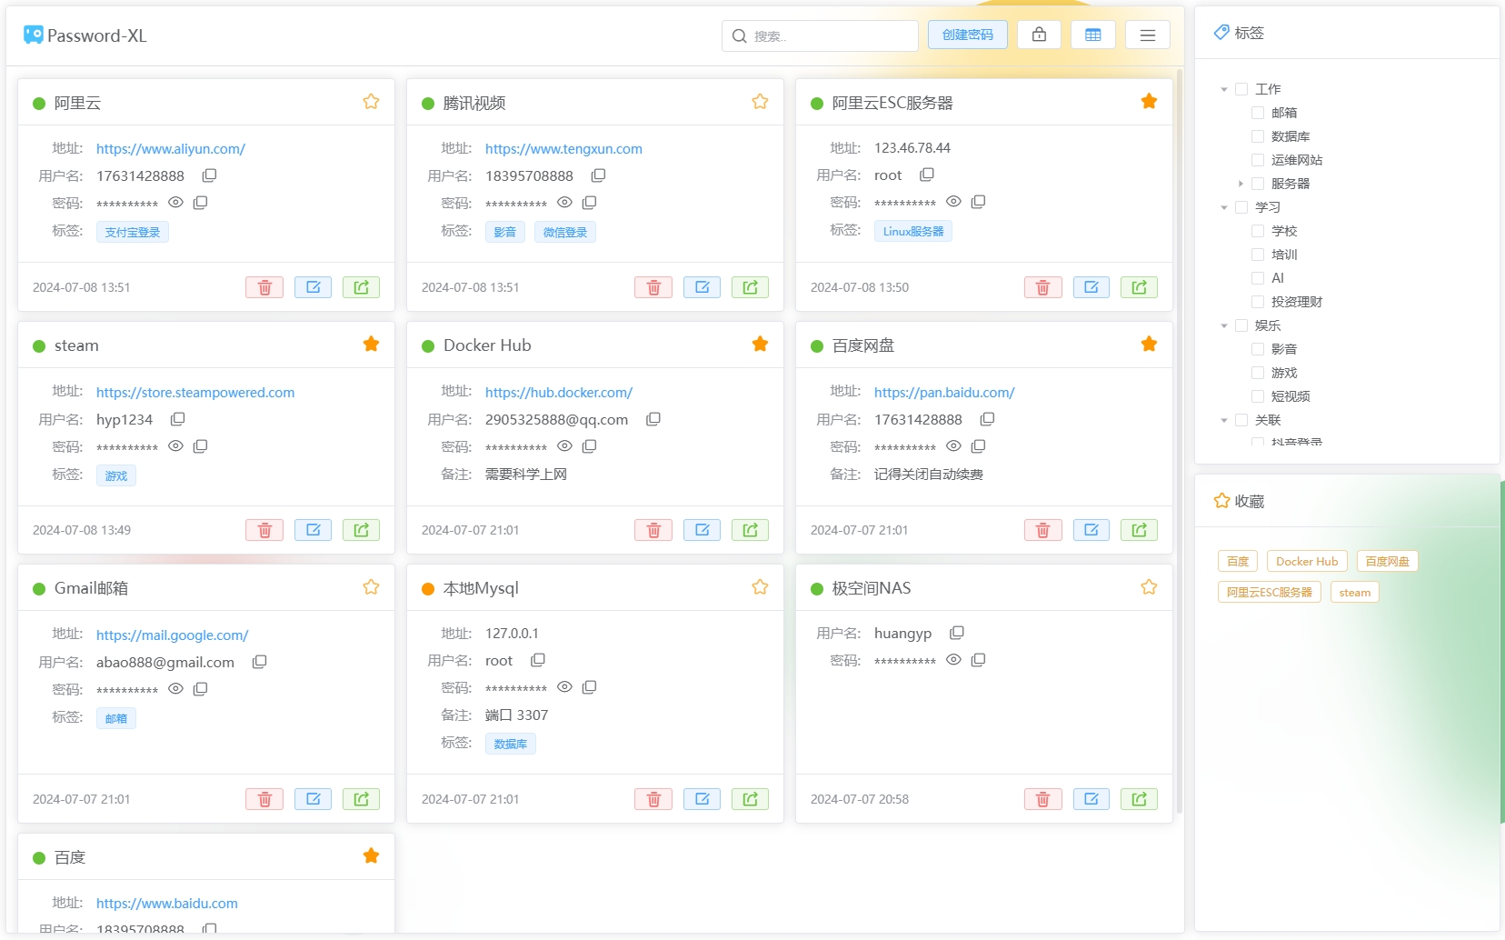Delete the 阿里云 entry with trash icon
This screenshot has height=940, width=1505.
tap(264, 287)
